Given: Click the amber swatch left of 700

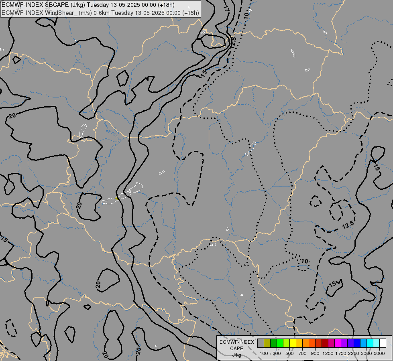Looking at the screenshot, I should tap(299, 343).
